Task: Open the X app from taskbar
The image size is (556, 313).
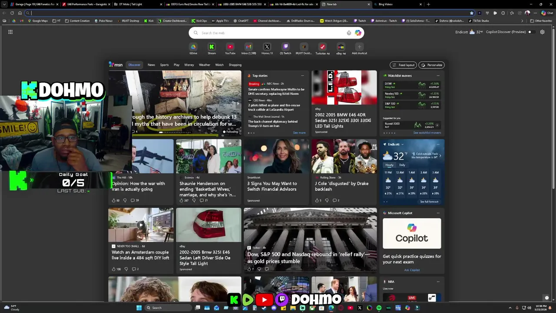Action: (x=360, y=308)
